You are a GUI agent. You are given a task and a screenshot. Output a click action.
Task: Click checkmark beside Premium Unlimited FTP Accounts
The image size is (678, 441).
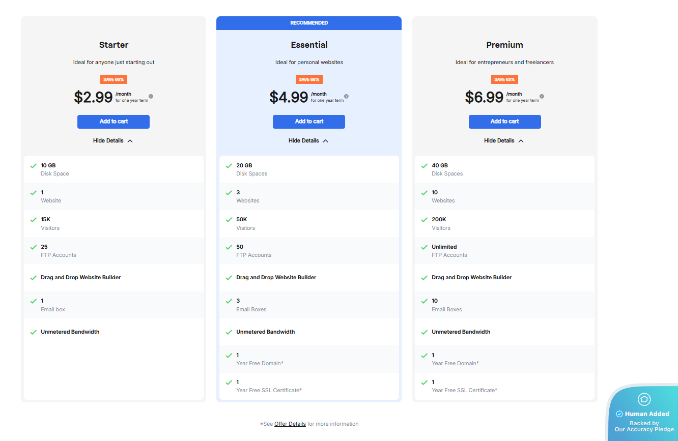point(424,247)
